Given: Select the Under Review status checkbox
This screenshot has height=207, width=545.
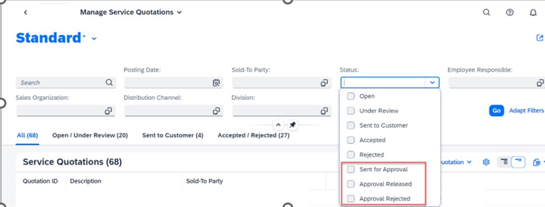Looking at the screenshot, I should (351, 111).
